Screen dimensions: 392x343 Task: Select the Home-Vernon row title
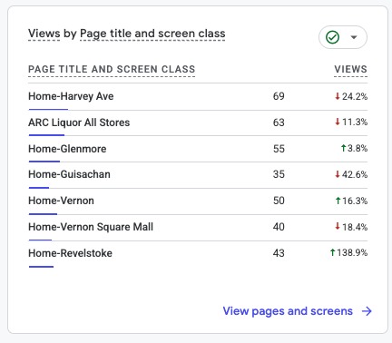click(61, 201)
